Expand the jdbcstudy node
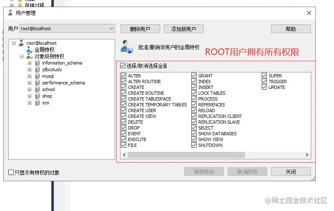The image size is (334, 211). click(30, 70)
